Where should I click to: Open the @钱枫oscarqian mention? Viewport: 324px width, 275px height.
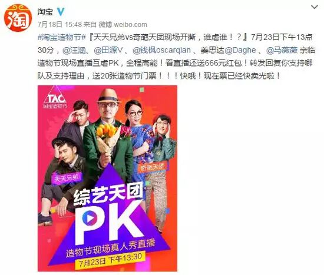(x=161, y=50)
